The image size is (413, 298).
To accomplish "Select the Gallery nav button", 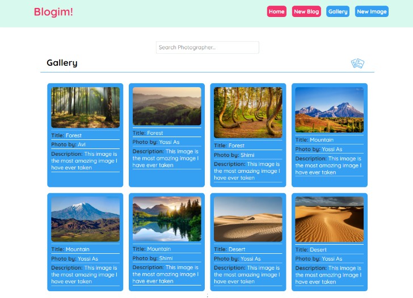I will [x=338, y=11].
